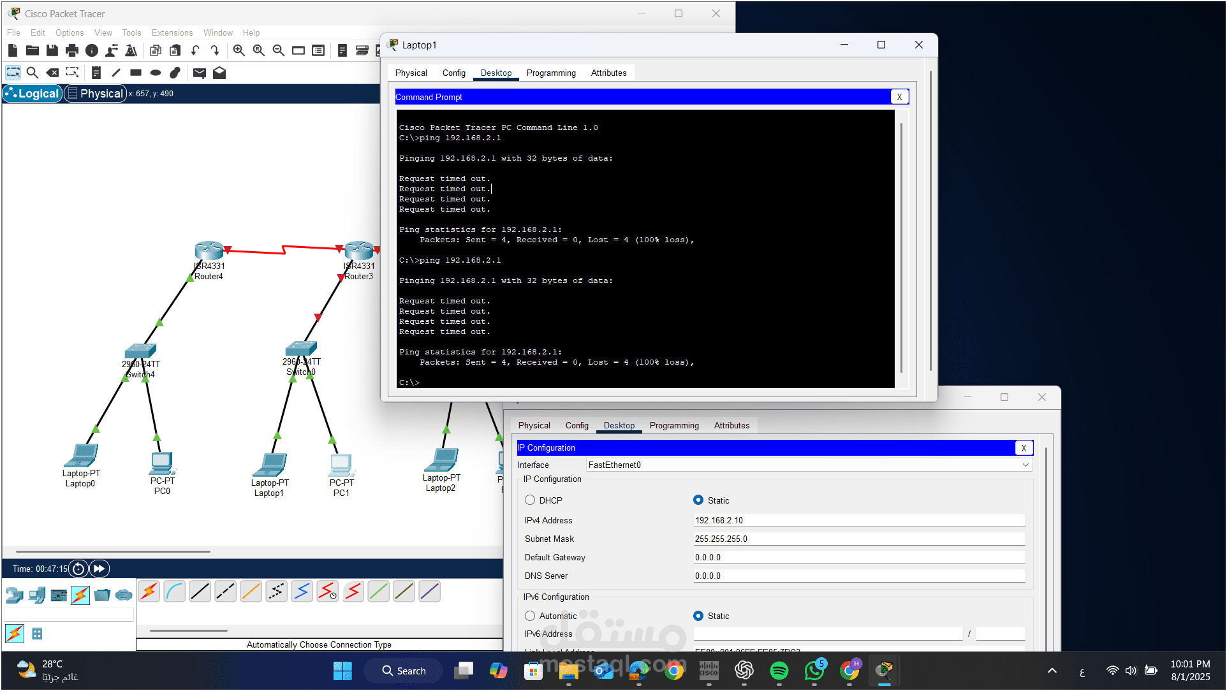Add a Complex PDU open envelope
The height and width of the screenshot is (691, 1227).
tap(219, 73)
